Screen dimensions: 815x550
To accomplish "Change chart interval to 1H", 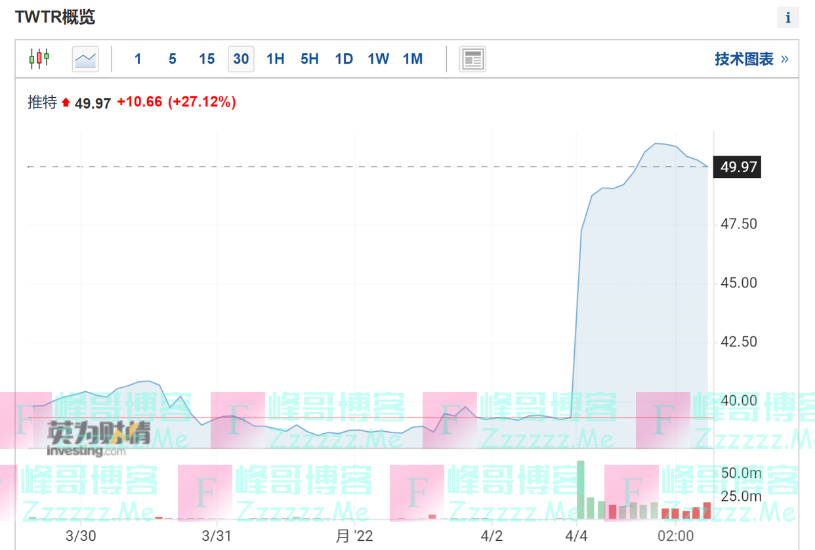I will point(275,59).
